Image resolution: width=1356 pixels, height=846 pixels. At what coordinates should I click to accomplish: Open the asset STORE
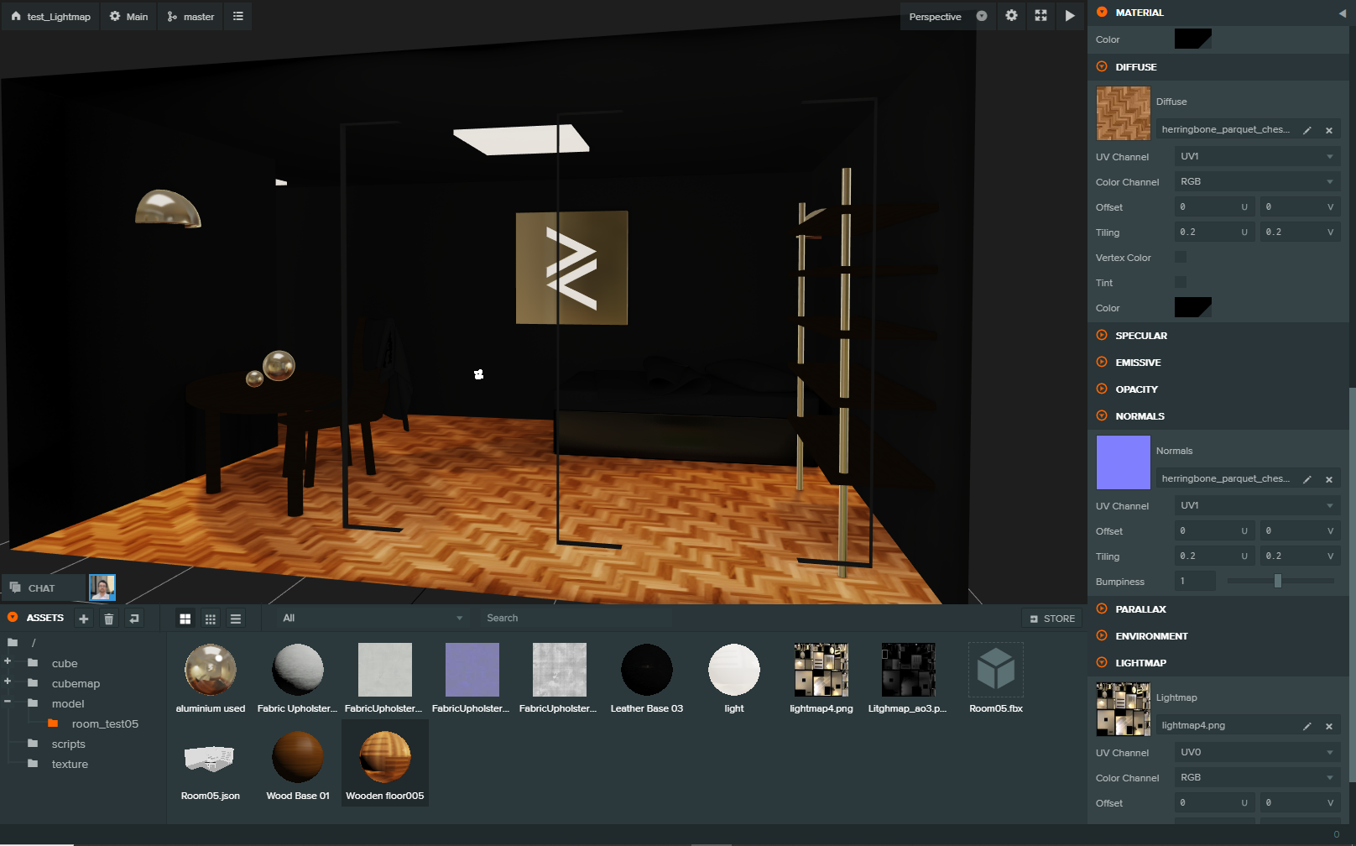click(x=1051, y=618)
